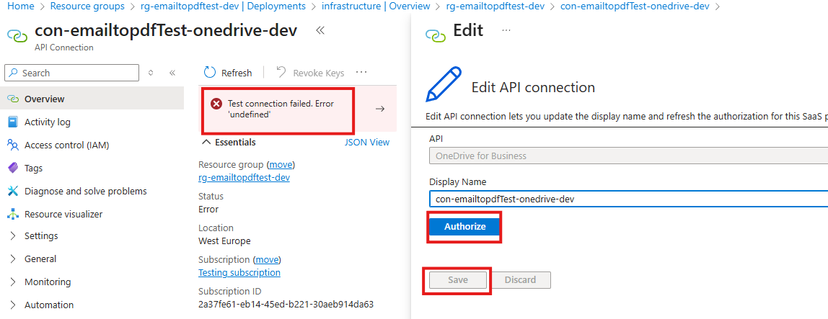Click the Revoke Keys undo icon
Screen dimensions: 828x319
(x=281, y=72)
